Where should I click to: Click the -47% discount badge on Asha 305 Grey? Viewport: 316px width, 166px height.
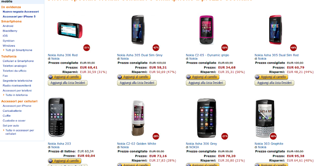click(156, 48)
